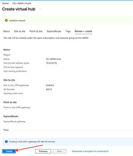This screenshot has height=156, width=133.
Task: Click the Point to site (VPN gateway) label
Action: [17, 107]
